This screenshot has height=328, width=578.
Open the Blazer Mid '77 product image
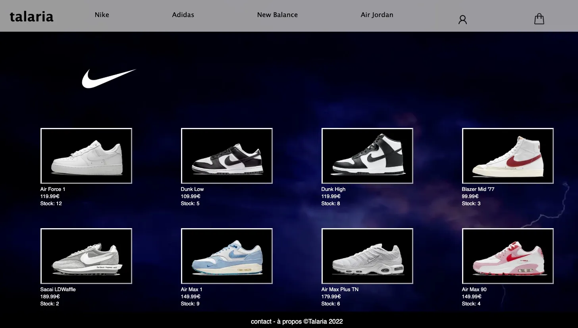(x=508, y=156)
